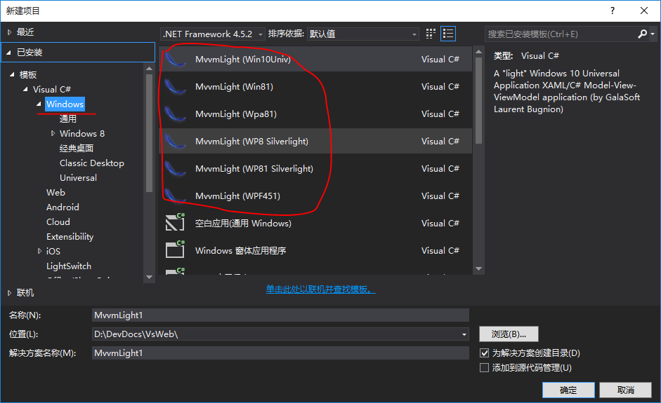Click the MvvmLight (WP81 Silverlight) template icon

click(175, 169)
